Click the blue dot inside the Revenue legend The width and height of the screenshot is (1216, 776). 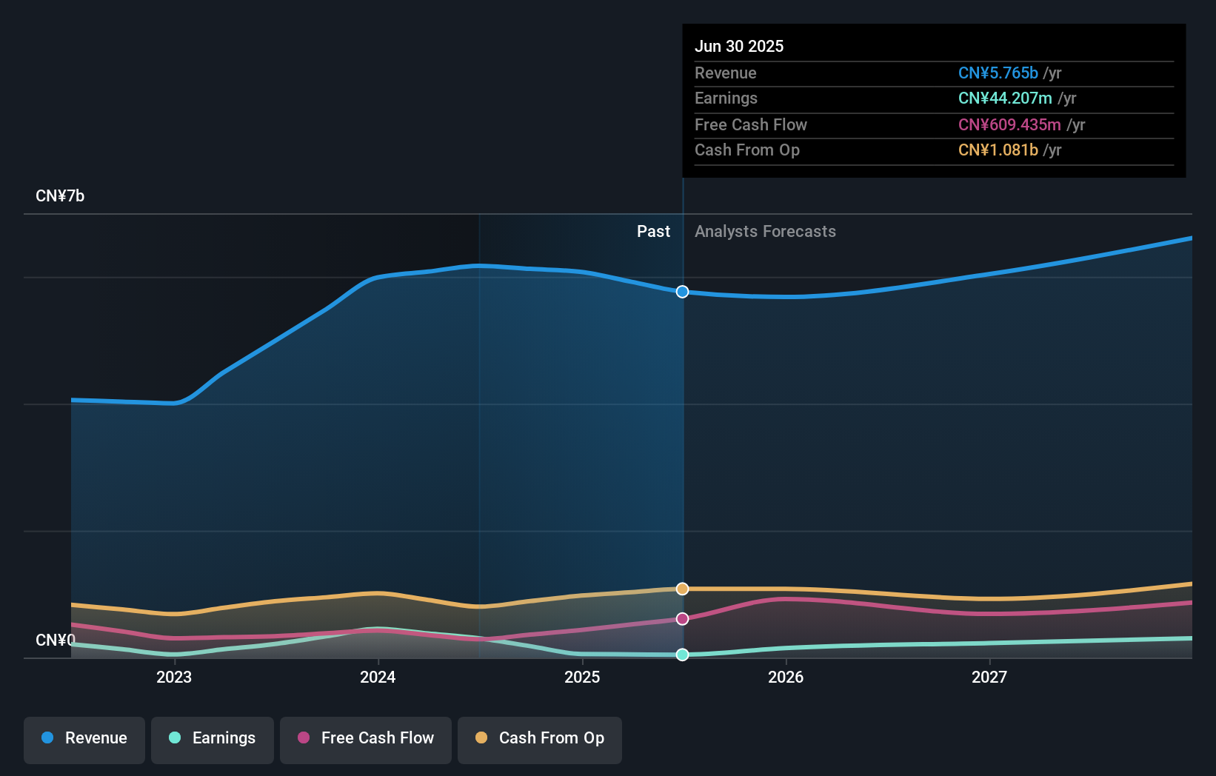pos(49,738)
